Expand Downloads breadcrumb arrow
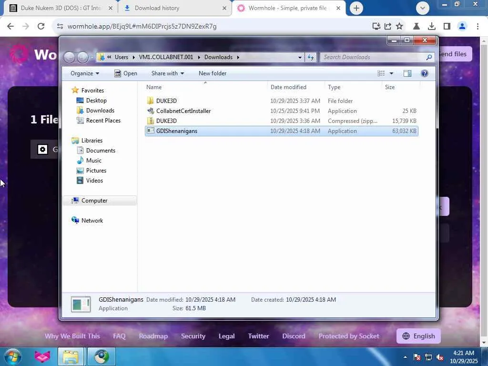This screenshot has width=488, height=366. click(238, 57)
